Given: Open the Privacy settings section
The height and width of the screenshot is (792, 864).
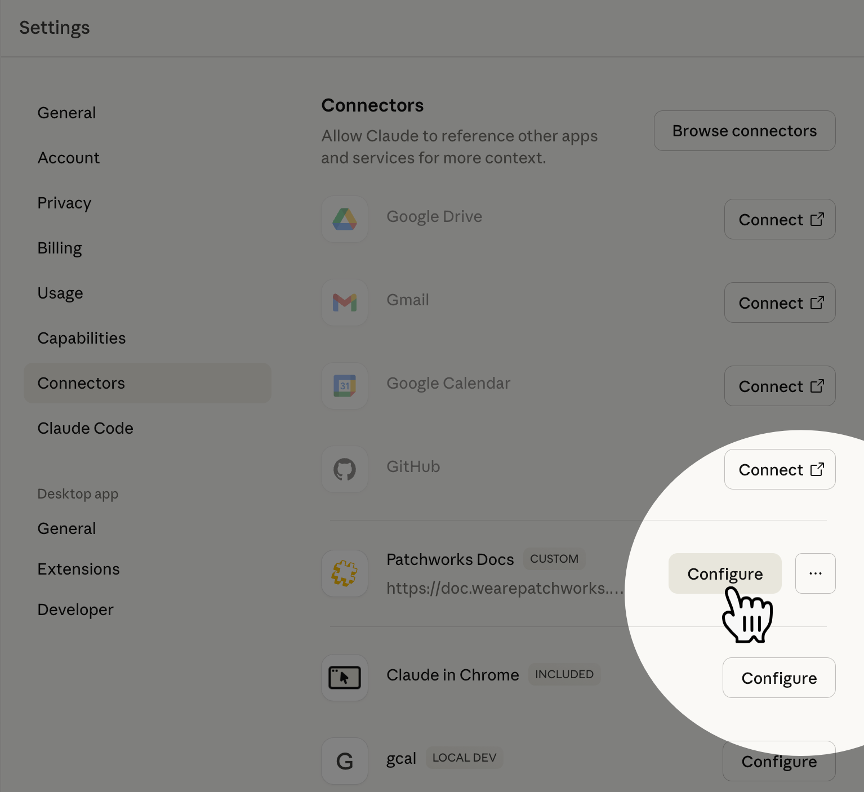Looking at the screenshot, I should point(64,203).
